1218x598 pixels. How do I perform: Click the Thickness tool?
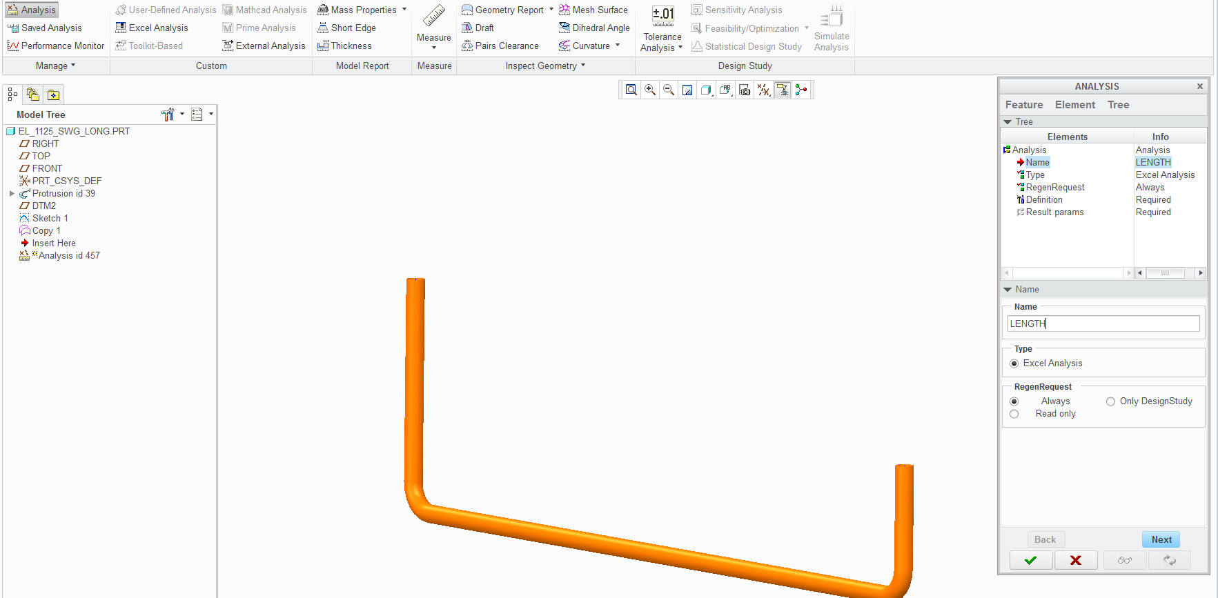coord(344,46)
